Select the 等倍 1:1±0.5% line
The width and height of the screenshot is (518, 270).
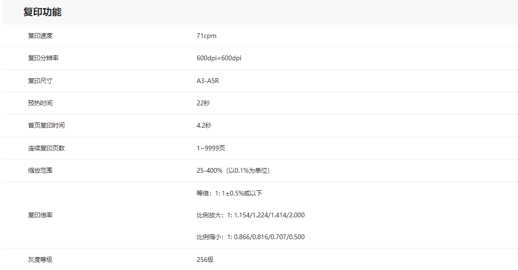coord(229,193)
